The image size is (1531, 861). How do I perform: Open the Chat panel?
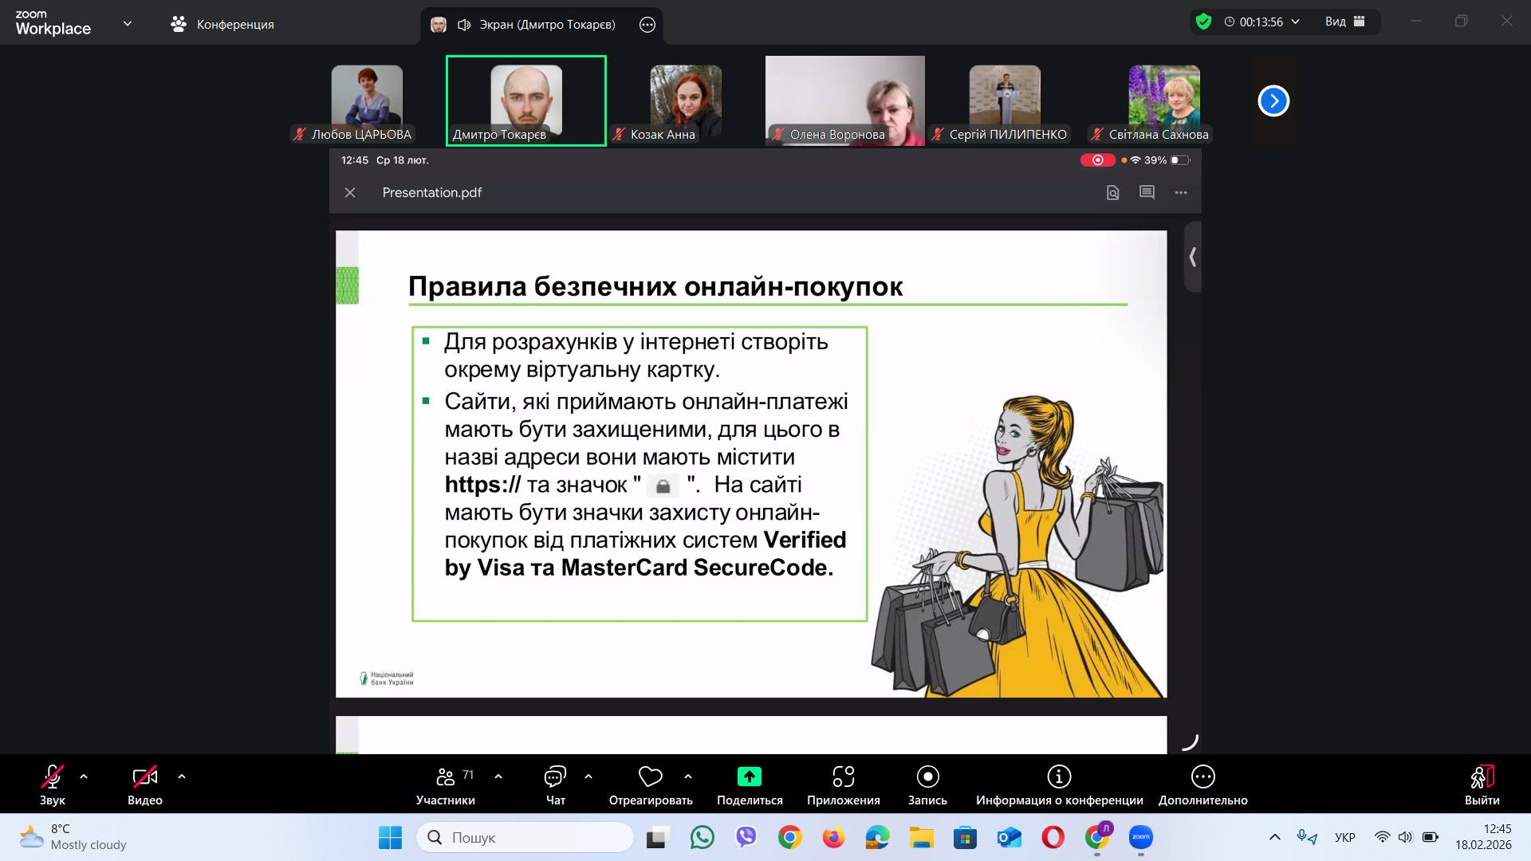coord(555,785)
